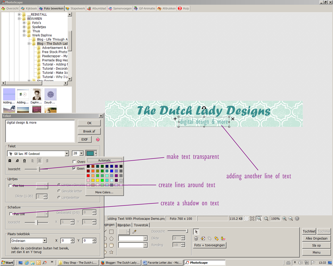The width and height of the screenshot is (333, 266).
Task: Click the red help icon beside EXIF
Action: click(x=98, y=140)
